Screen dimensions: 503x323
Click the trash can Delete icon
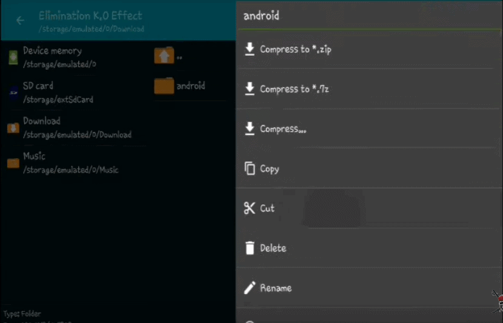coord(250,248)
